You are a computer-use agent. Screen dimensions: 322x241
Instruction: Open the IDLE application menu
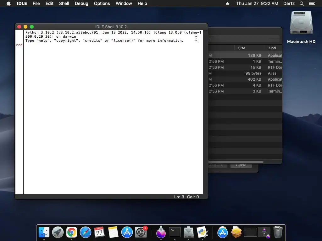tap(22, 3)
